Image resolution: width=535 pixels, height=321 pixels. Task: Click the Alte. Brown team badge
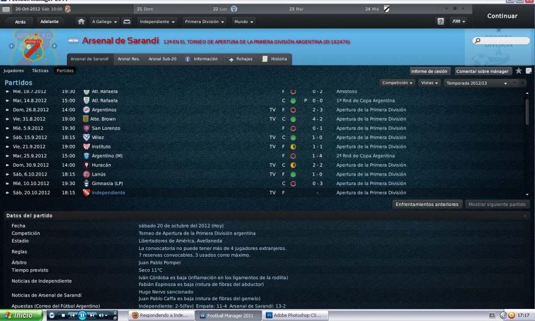86,119
